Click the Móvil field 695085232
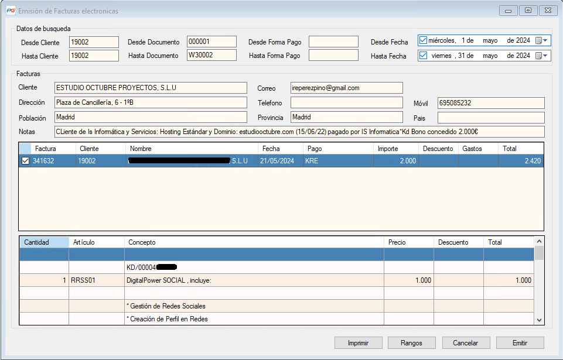Viewport: 563px width, 360px height. tap(491, 103)
